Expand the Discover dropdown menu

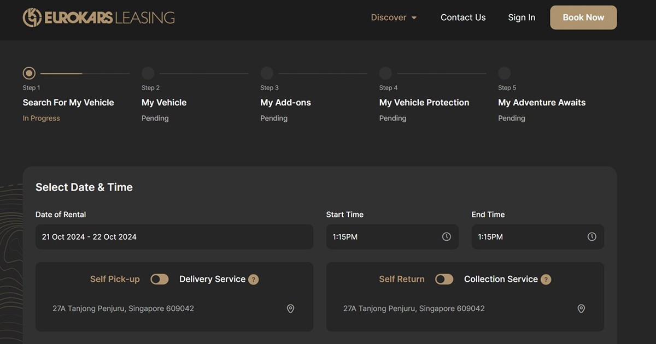pos(394,17)
